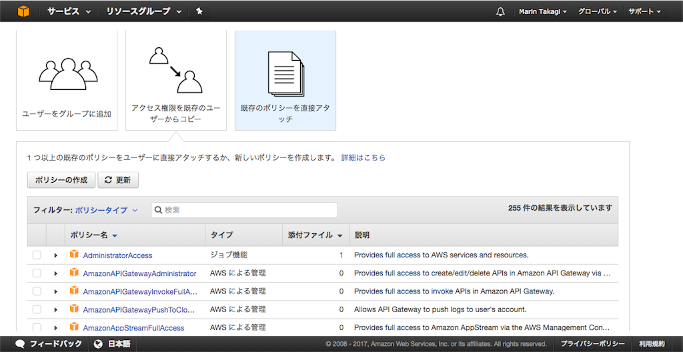Image resolution: width=683 pixels, height=352 pixels.
Task: Open the AmazonAppStreamFullAccess policy link
Action: click(x=133, y=327)
